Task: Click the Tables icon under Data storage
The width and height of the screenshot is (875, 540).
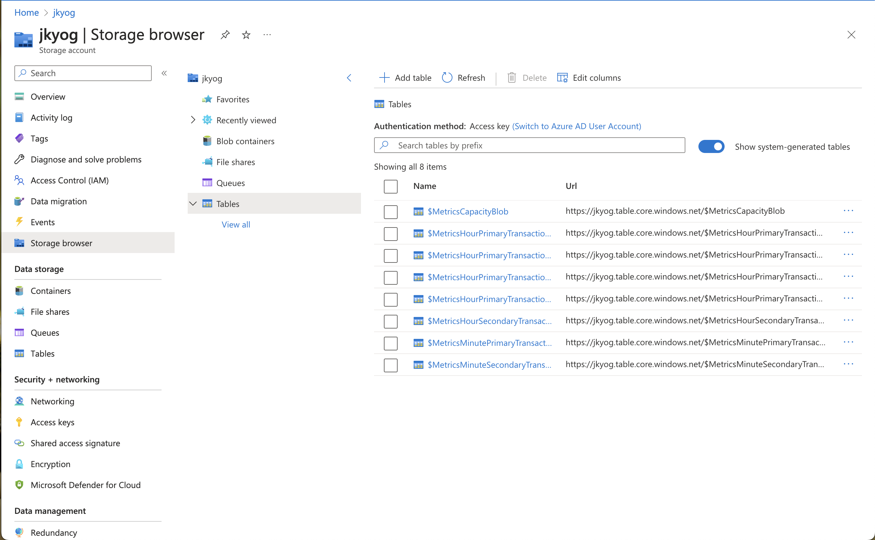Action: pyautogui.click(x=19, y=353)
